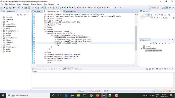Toggle Scheduled mode in Task List
The image size is (175, 98).
tap(151, 14)
